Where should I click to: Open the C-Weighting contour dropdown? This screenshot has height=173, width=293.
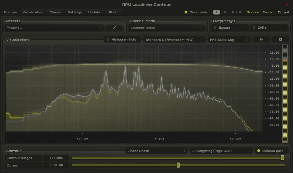point(221,151)
